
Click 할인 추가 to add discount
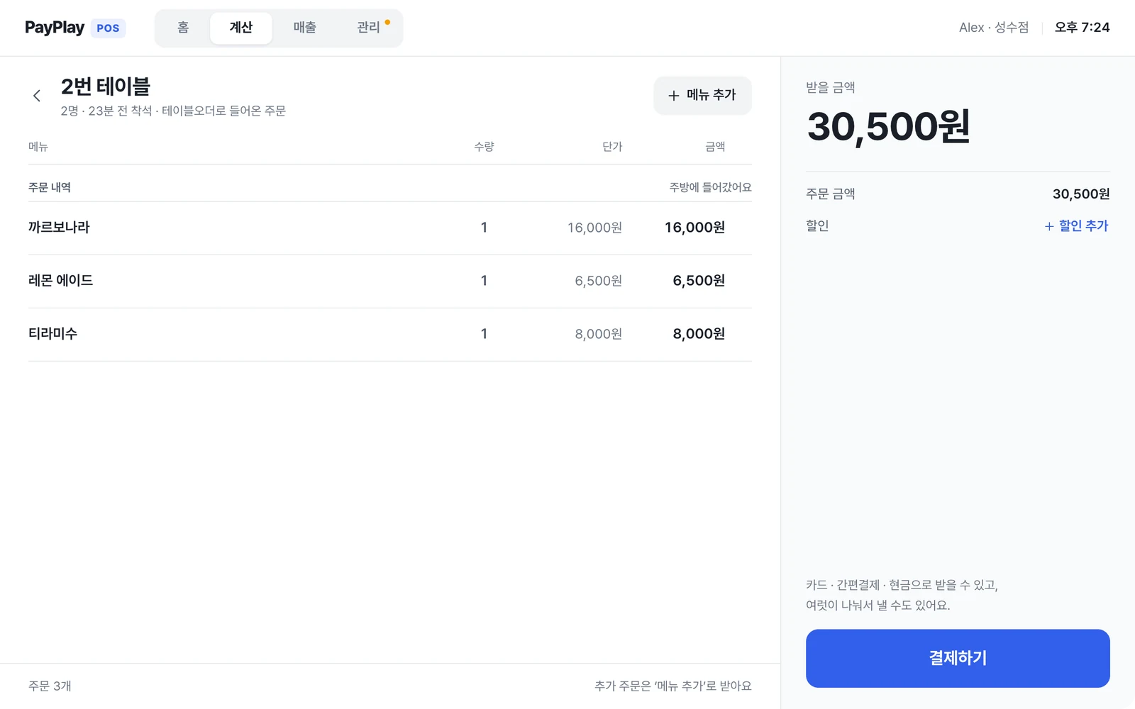coord(1076,225)
